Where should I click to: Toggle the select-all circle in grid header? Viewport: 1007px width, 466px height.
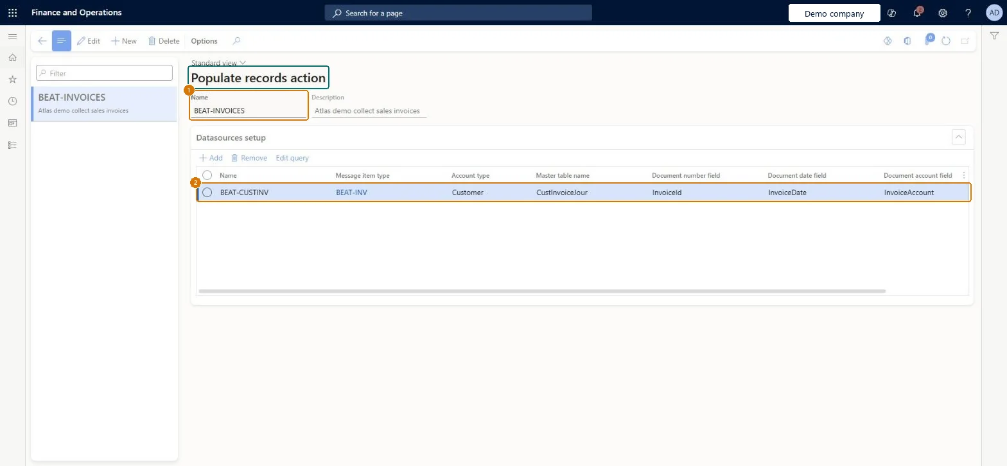[207, 175]
